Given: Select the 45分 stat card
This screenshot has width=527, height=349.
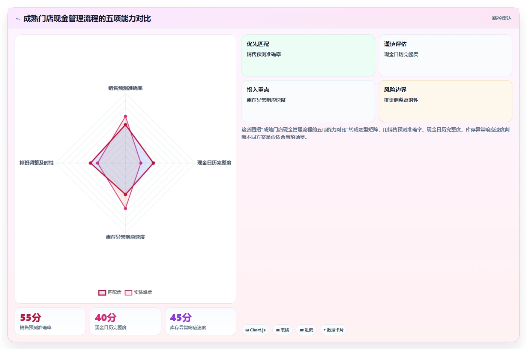Looking at the screenshot, I should 201,321.
